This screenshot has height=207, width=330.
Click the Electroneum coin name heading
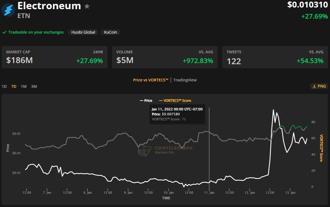tap(49, 6)
